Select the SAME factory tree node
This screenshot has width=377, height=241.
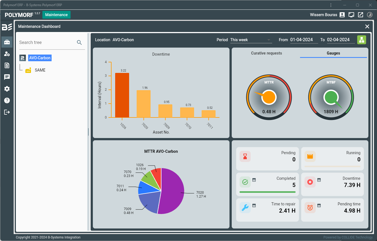(40, 70)
